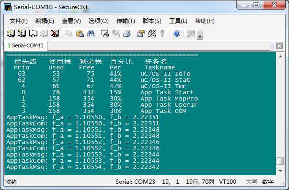This screenshot has height=190, width=289.
Task: Select the Serial-COM10 session tab
Action: click(x=26, y=45)
